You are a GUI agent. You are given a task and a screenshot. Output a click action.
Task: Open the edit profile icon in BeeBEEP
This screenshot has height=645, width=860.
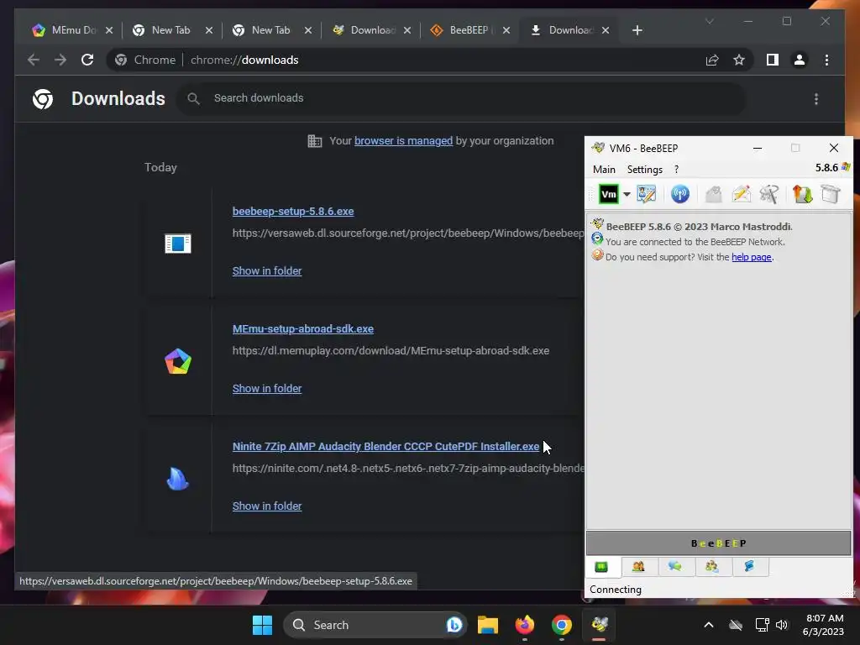tap(646, 194)
